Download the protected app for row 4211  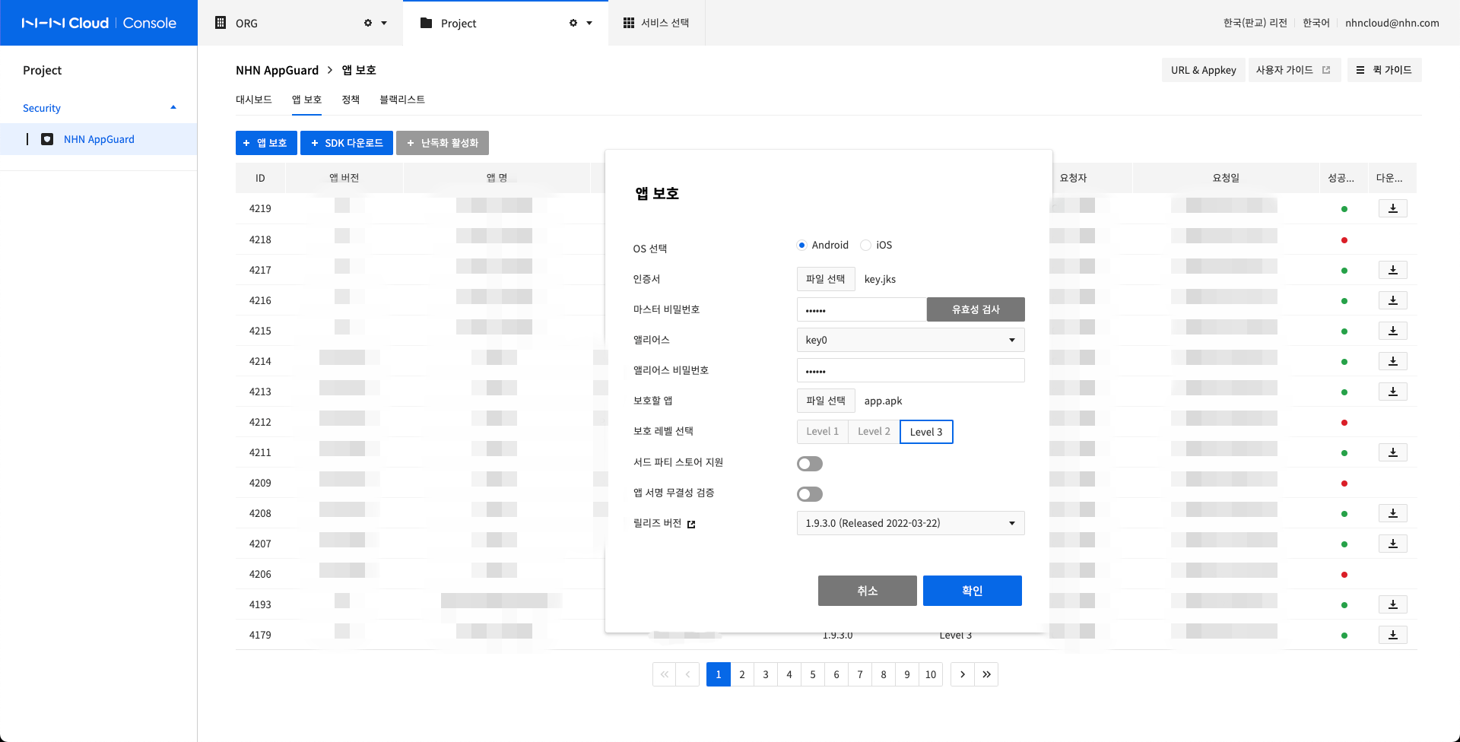tap(1392, 452)
